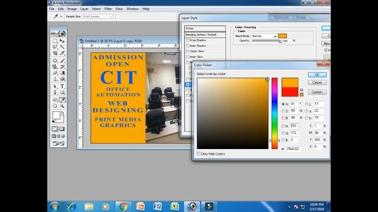
Task: Open eyedropper tool preset picker arrow
Action: [61, 16]
